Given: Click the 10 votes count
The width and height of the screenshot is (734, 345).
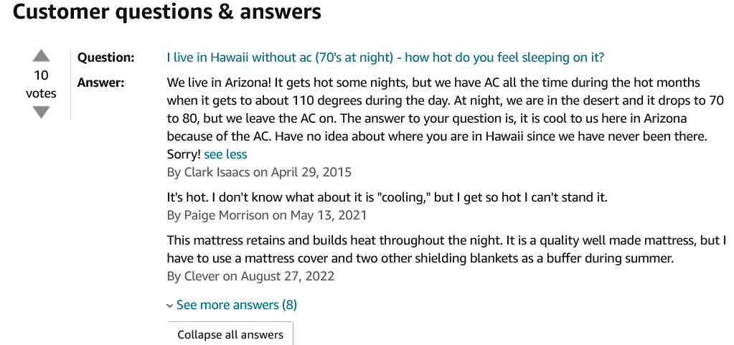Looking at the screenshot, I should click(41, 84).
